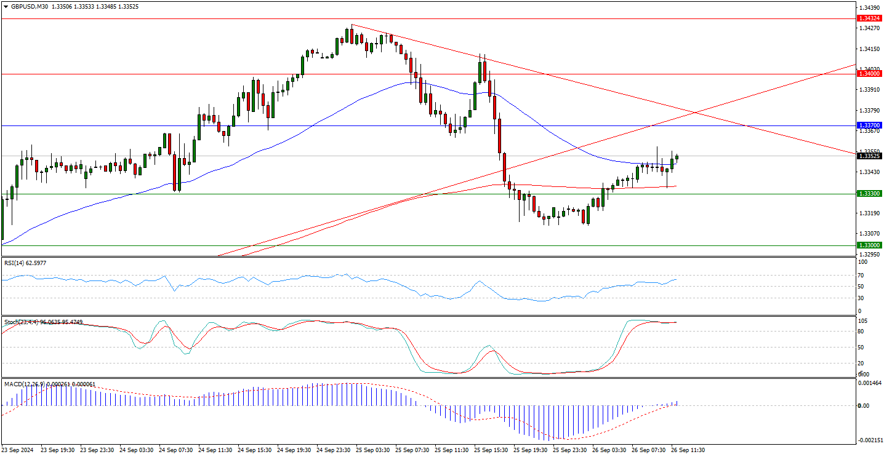Click the Stoch indicator label
The width and height of the screenshot is (884, 457).
[x=43, y=322]
